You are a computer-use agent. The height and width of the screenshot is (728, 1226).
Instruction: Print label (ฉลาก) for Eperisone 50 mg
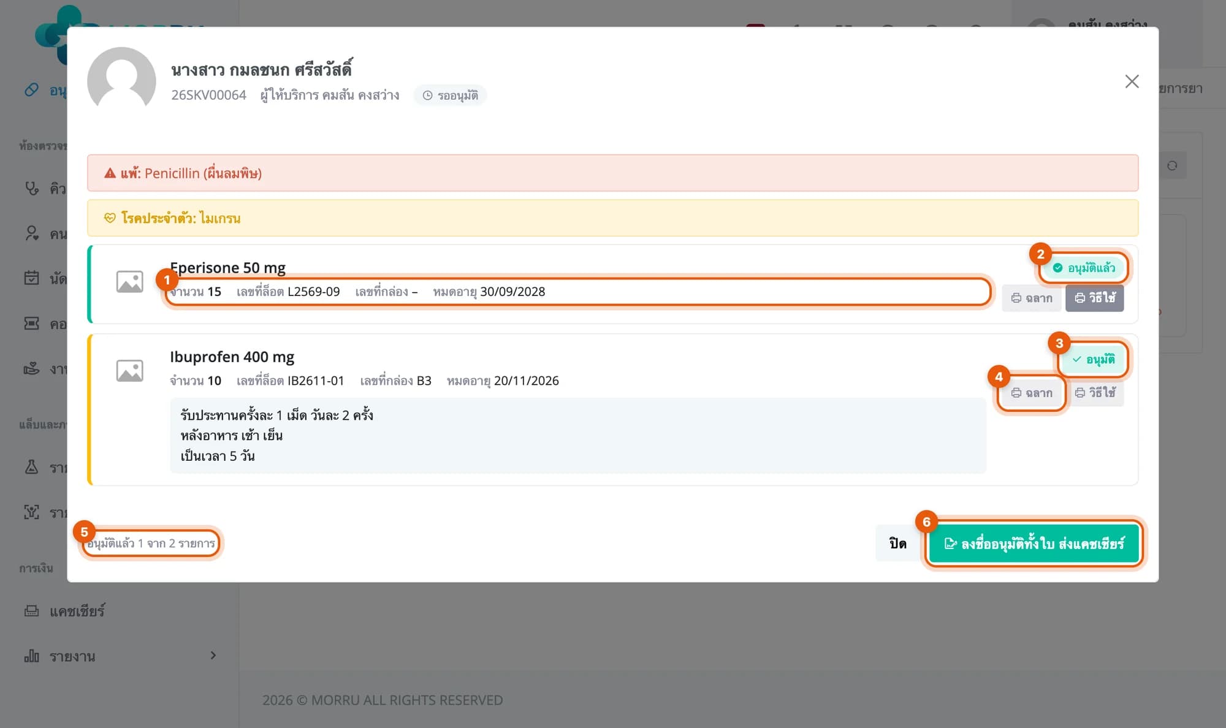click(1031, 298)
